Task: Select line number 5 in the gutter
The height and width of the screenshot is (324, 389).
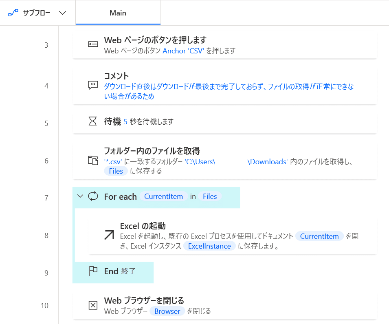Action: click(x=46, y=123)
